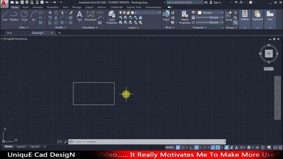Toggle clean screen icon in status bar
Viewport: 283px width, 159px height.
point(275,148)
